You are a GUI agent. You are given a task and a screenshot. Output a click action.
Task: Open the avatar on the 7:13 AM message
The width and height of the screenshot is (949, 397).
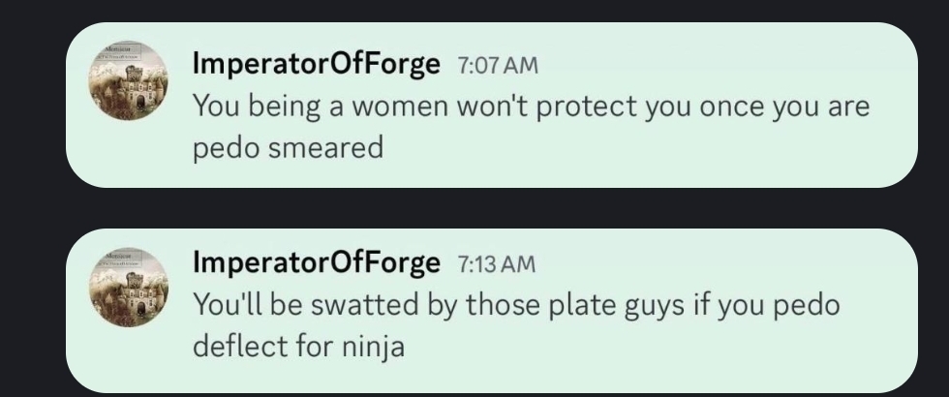tap(129, 288)
